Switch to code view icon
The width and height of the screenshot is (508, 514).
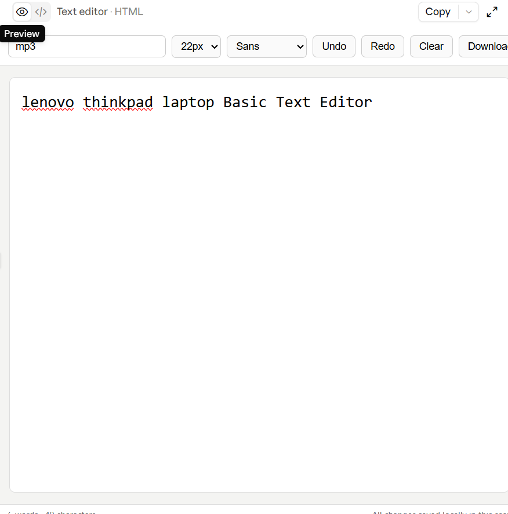(x=41, y=12)
